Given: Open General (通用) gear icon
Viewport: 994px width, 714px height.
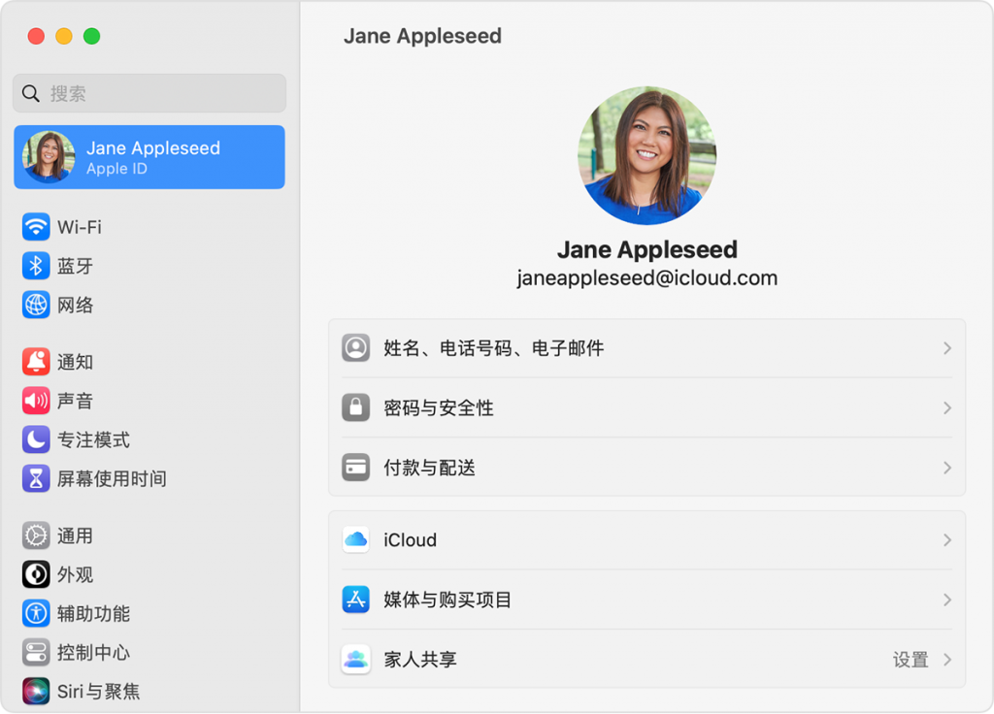Looking at the screenshot, I should pos(36,535).
